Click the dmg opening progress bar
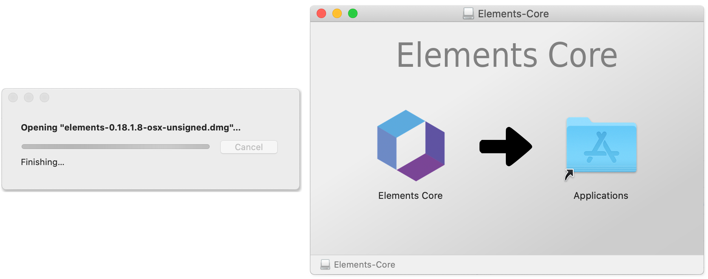708x279 pixels. (115, 147)
